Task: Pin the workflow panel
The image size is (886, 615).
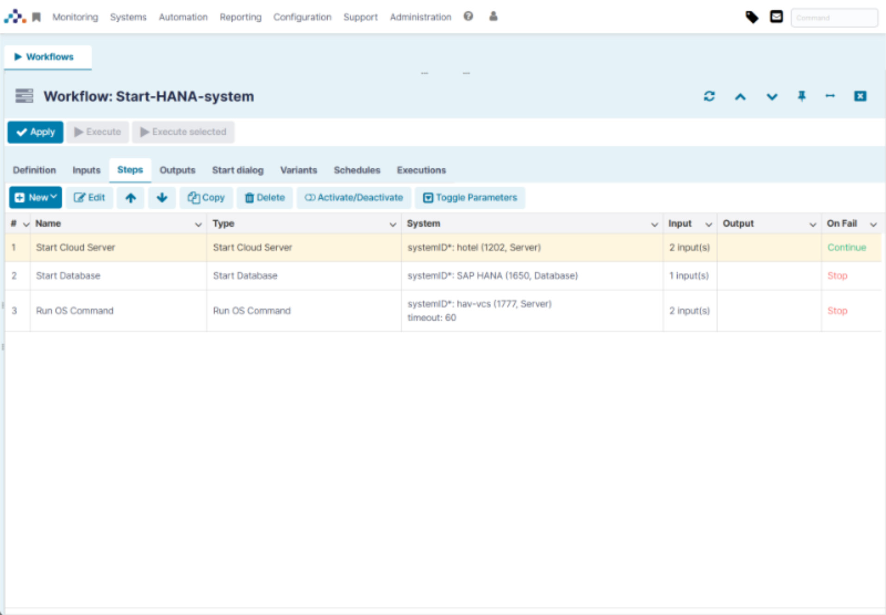Action: pyautogui.click(x=802, y=96)
